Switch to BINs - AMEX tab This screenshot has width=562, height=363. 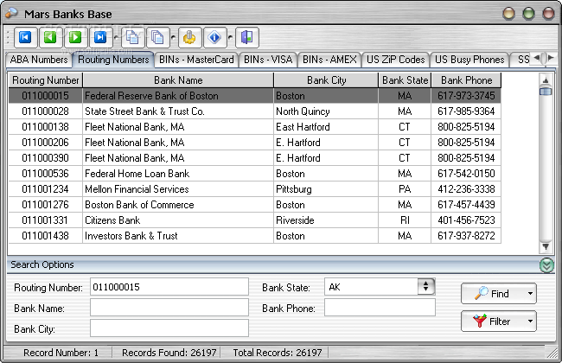pos(329,60)
